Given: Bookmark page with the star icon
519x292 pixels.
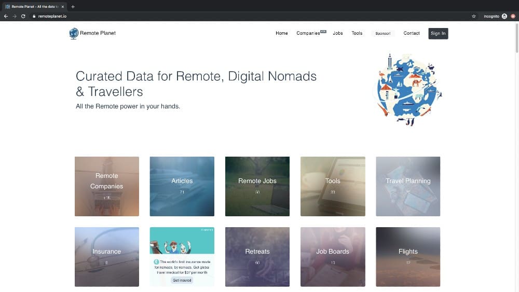Looking at the screenshot, I should (474, 16).
